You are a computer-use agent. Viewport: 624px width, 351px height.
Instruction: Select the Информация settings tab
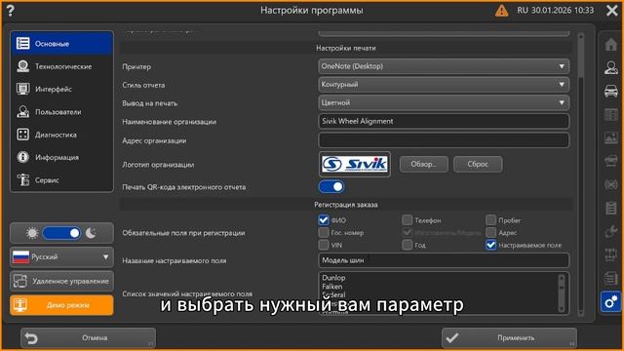tap(62, 157)
